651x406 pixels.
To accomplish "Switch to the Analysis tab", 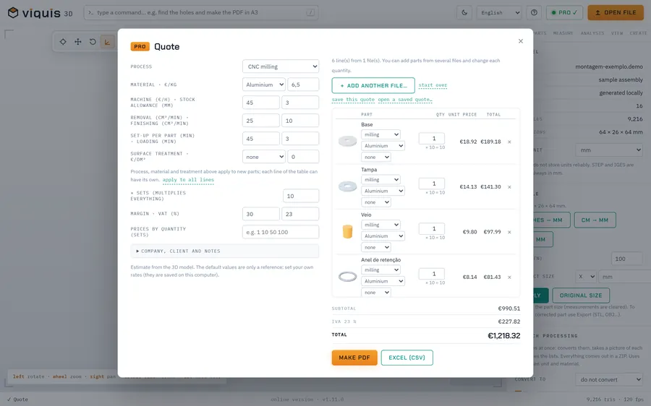I will click(592, 33).
